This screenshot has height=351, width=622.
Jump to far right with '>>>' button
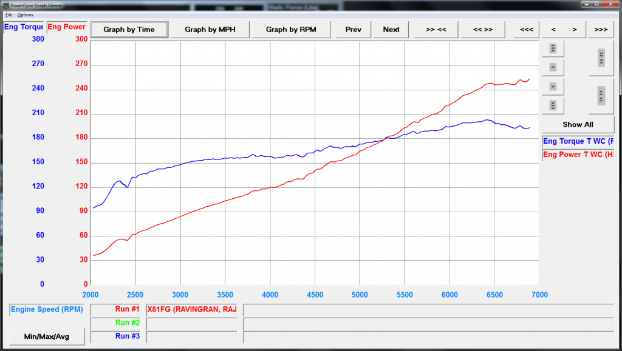601,29
